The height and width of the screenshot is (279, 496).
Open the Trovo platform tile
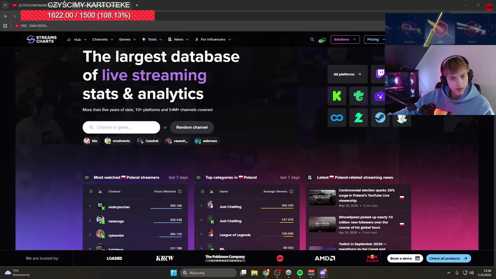(x=358, y=96)
